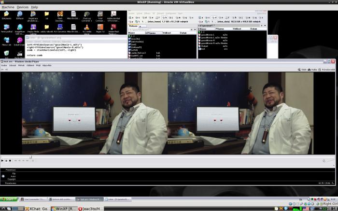The image size is (338, 211).
Task: Open the Chat Log Converter desktop icon
Action: click(86, 16)
